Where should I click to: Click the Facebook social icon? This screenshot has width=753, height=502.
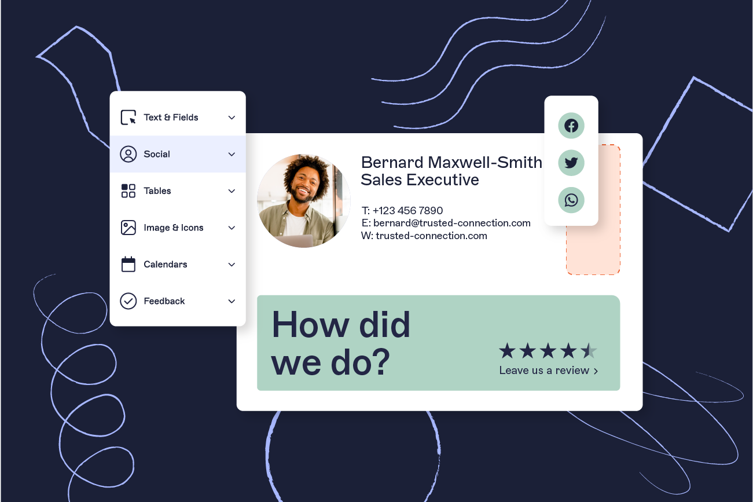coord(571,126)
